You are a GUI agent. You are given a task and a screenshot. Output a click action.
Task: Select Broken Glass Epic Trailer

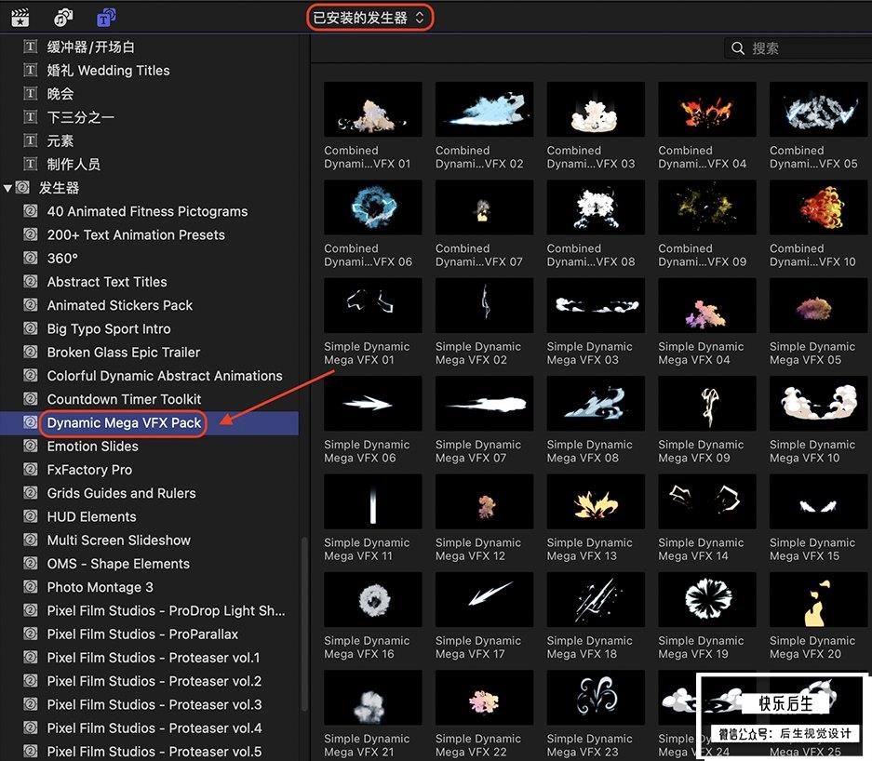coord(124,353)
